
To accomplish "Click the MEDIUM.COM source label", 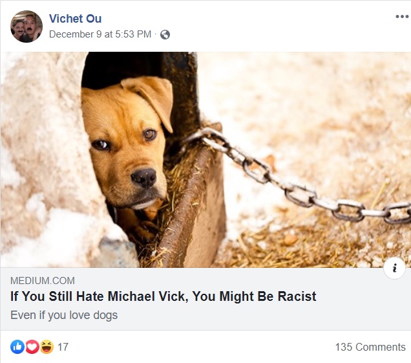I will (43, 281).
